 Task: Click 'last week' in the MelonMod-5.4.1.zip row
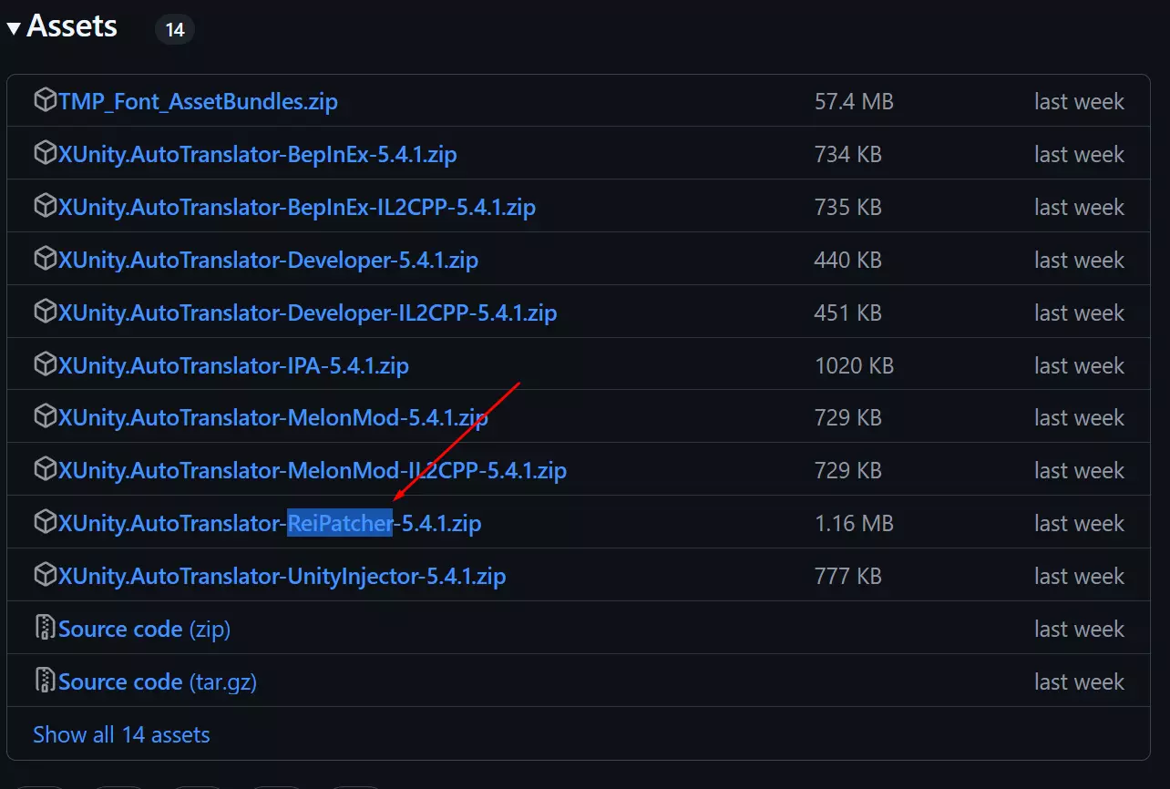pos(1080,417)
